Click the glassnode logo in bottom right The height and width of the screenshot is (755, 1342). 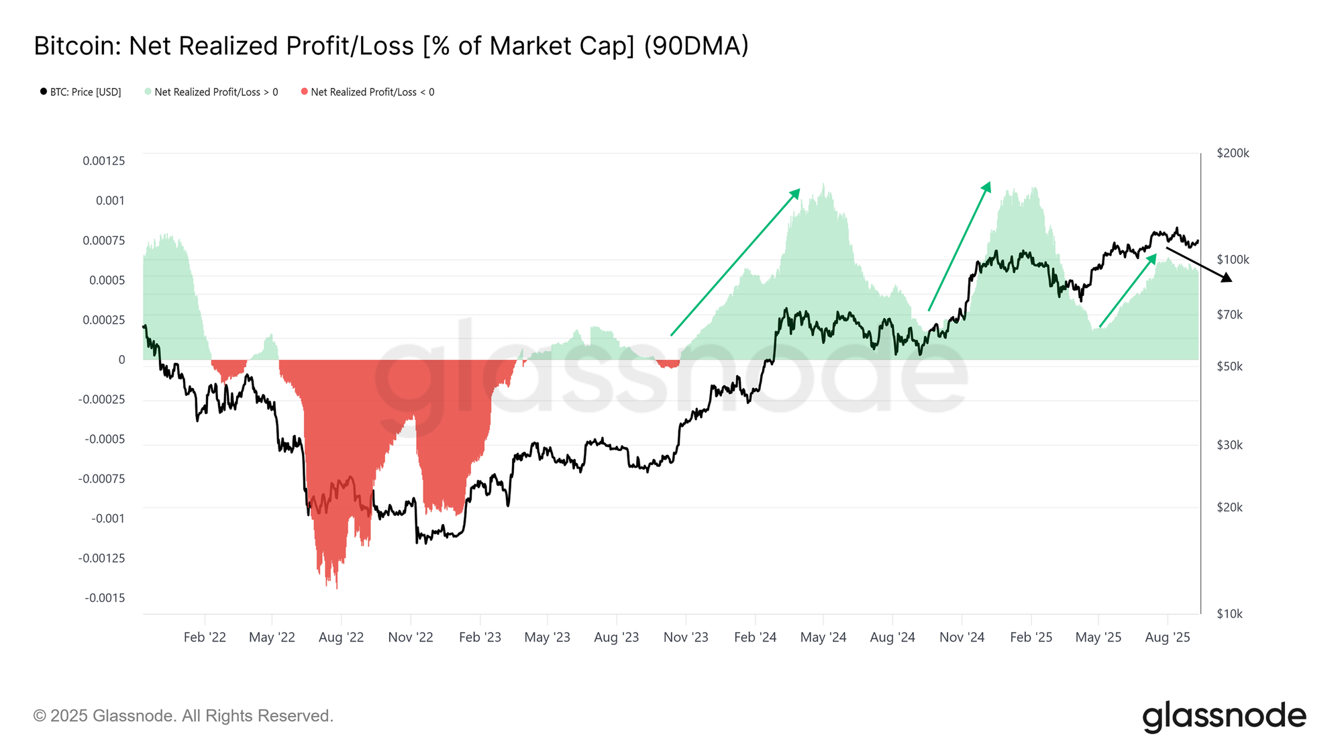coord(1224,716)
